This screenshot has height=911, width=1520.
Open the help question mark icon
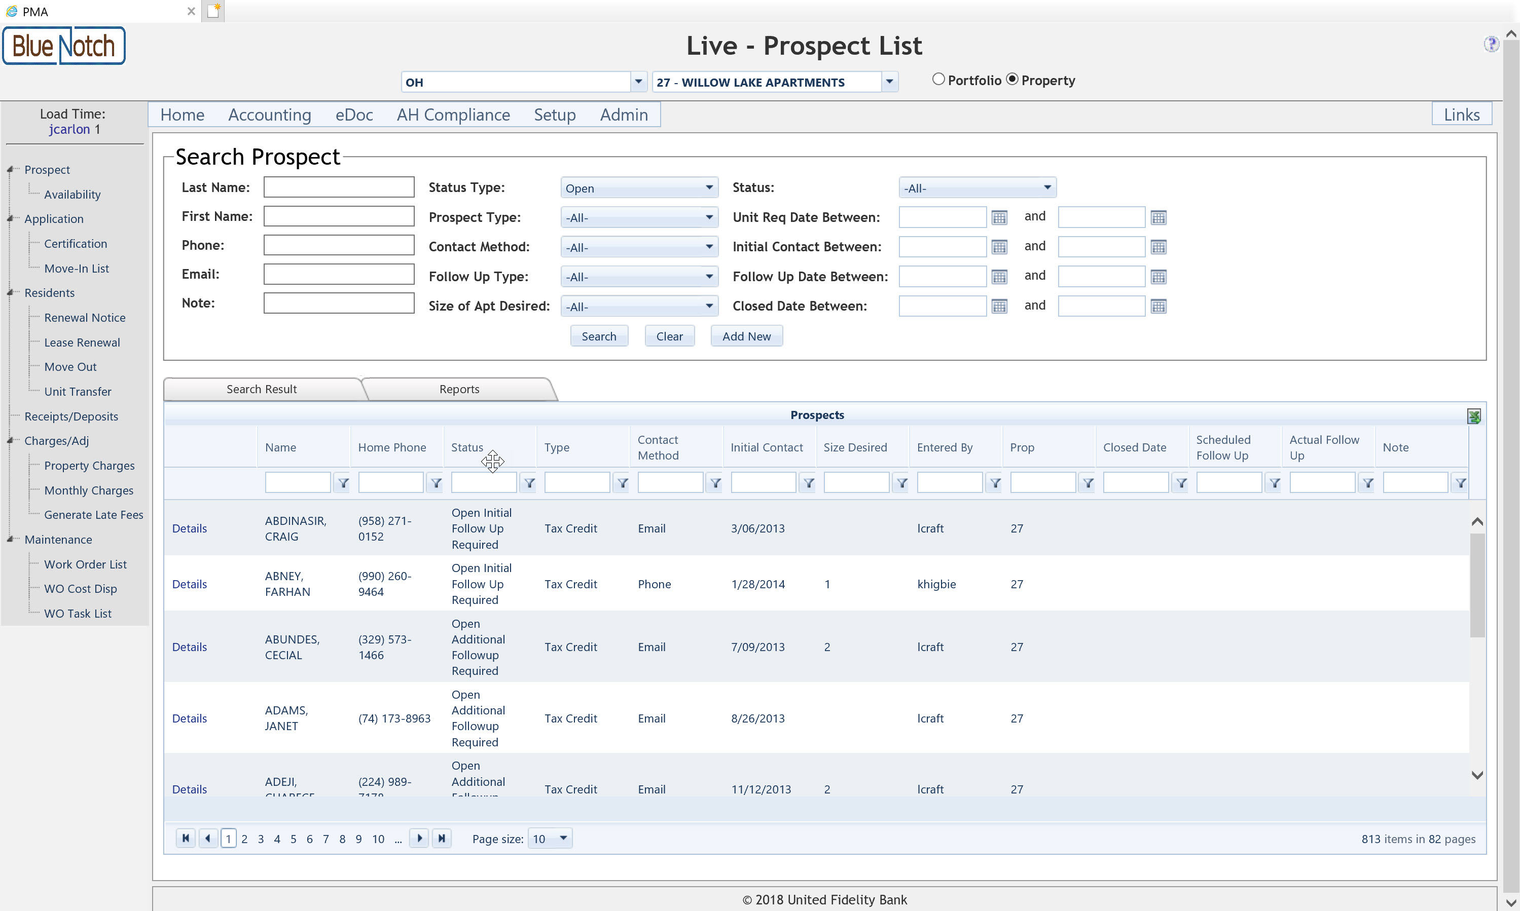[x=1491, y=44]
